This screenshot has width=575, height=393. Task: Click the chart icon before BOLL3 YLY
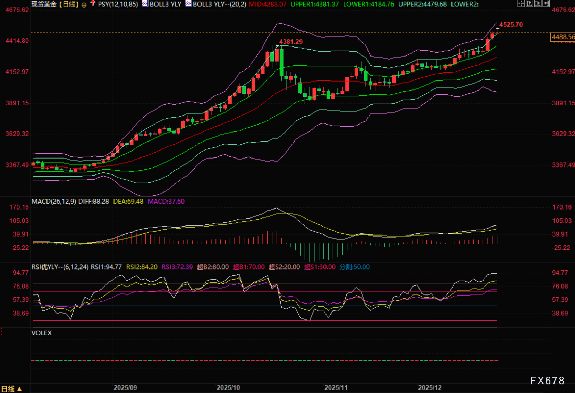click(145, 4)
